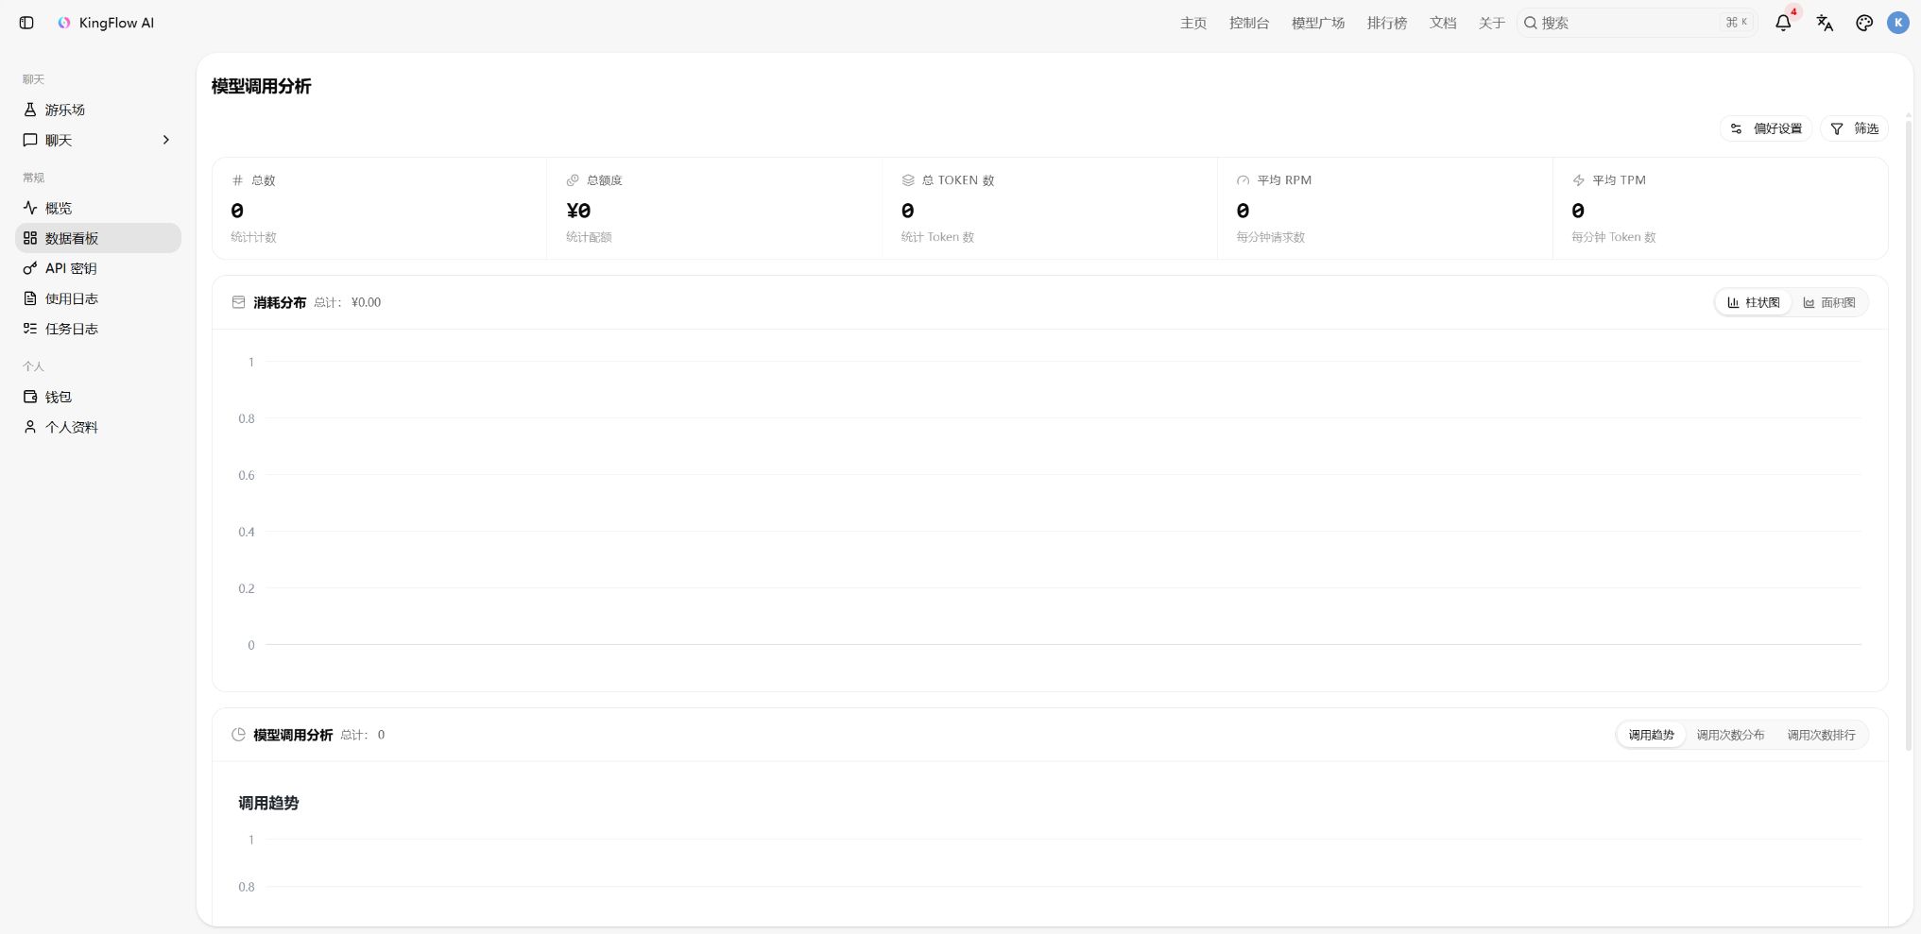This screenshot has width=1921, height=934.
Task: Click the 筛选 funnel icon
Action: pos(1837,128)
